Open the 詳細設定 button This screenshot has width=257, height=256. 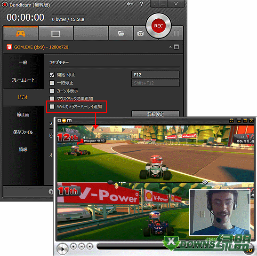point(155,114)
